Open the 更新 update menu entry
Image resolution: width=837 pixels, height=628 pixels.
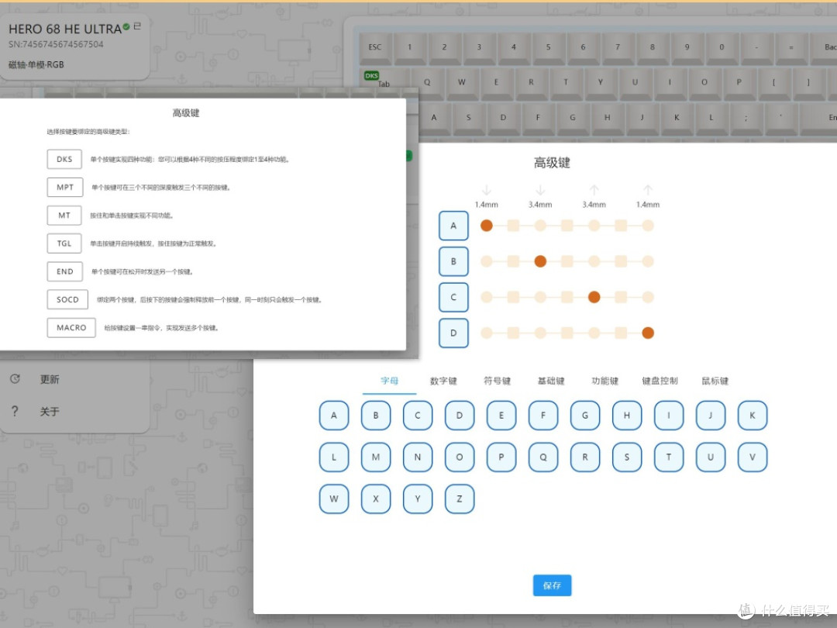[50, 379]
